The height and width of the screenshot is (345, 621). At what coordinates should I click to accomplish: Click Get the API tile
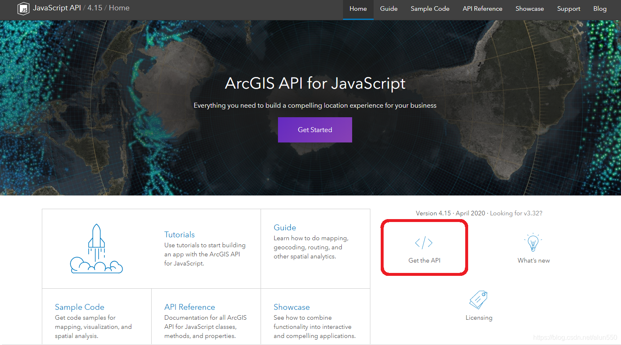[424, 247]
